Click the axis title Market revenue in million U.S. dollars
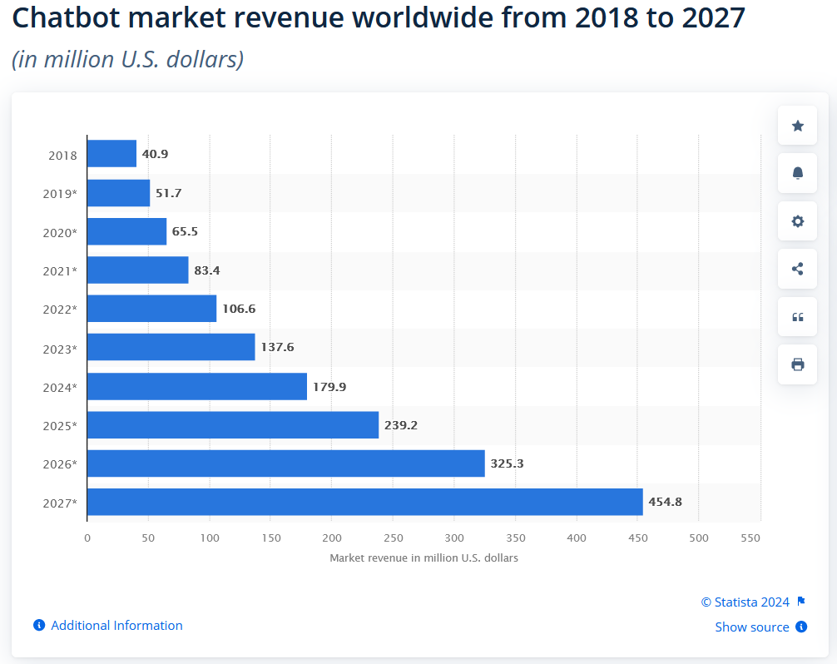Screen dimensions: 837x664 [x=423, y=557]
